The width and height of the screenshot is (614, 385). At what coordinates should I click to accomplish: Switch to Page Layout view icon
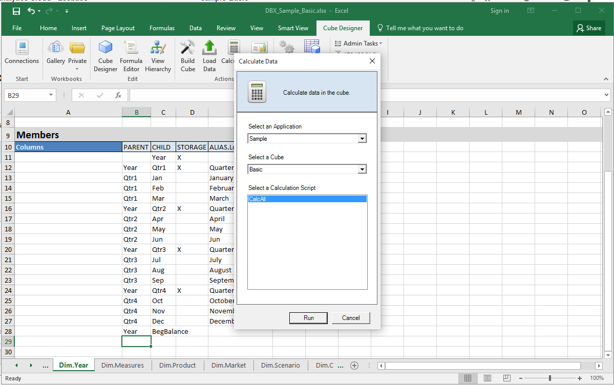(x=487, y=378)
